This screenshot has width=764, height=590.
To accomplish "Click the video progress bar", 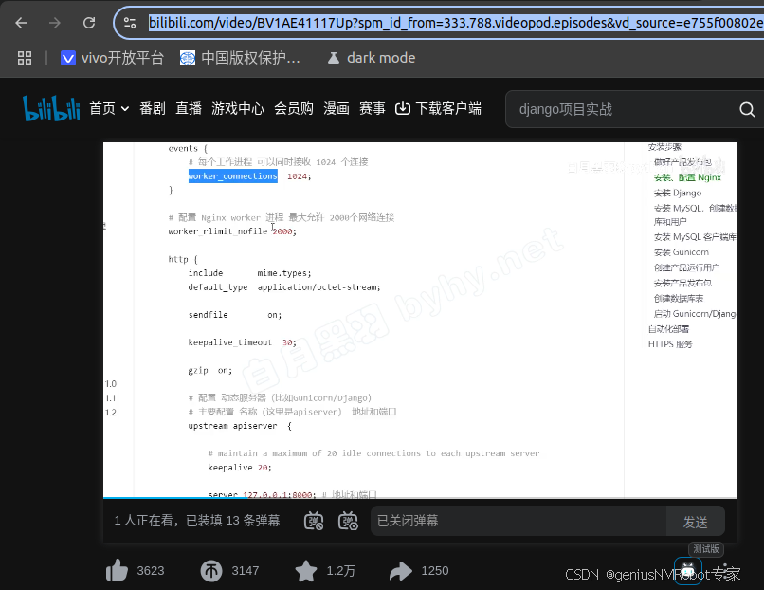I will (x=417, y=492).
